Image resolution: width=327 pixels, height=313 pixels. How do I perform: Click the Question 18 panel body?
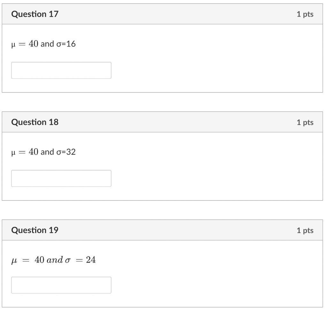[x=192, y=166]
